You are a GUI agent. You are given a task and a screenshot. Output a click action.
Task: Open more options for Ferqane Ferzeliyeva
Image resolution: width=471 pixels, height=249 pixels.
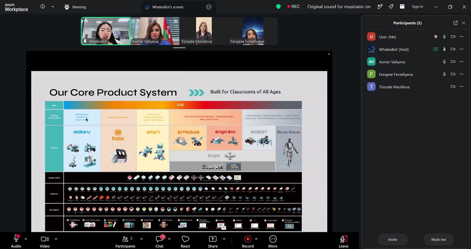(462, 74)
